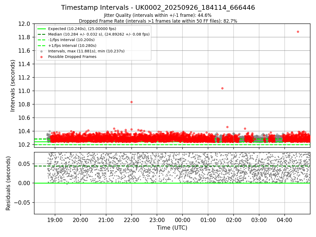Click the "Time (UTC)" x-axis label

172,228
